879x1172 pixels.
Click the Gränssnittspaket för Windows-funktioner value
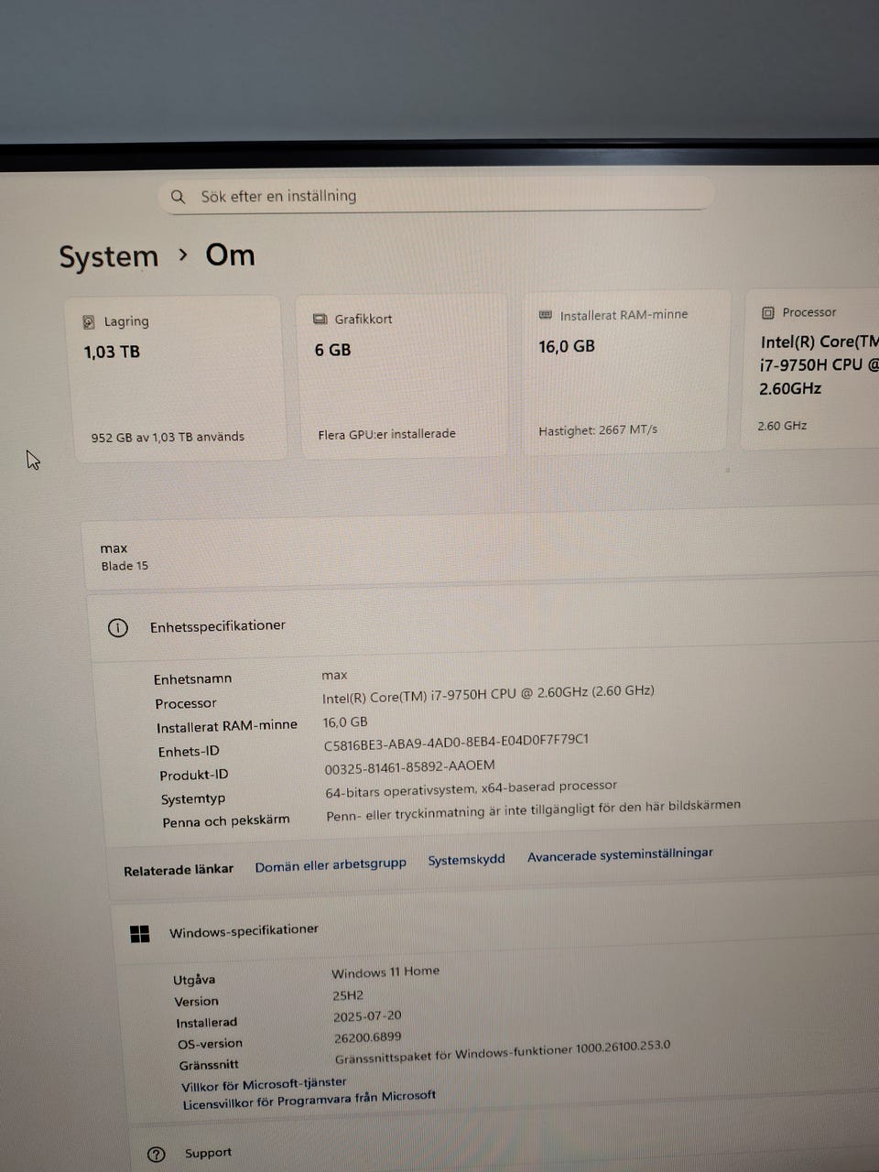pyautogui.click(x=503, y=1051)
